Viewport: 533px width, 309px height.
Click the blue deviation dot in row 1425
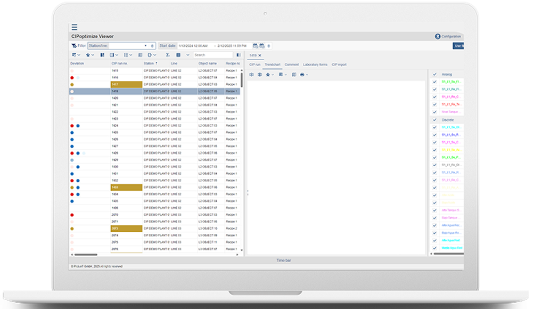pyautogui.click(x=72, y=133)
